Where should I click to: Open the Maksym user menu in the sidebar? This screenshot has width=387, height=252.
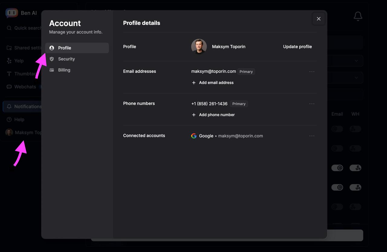tap(23, 132)
